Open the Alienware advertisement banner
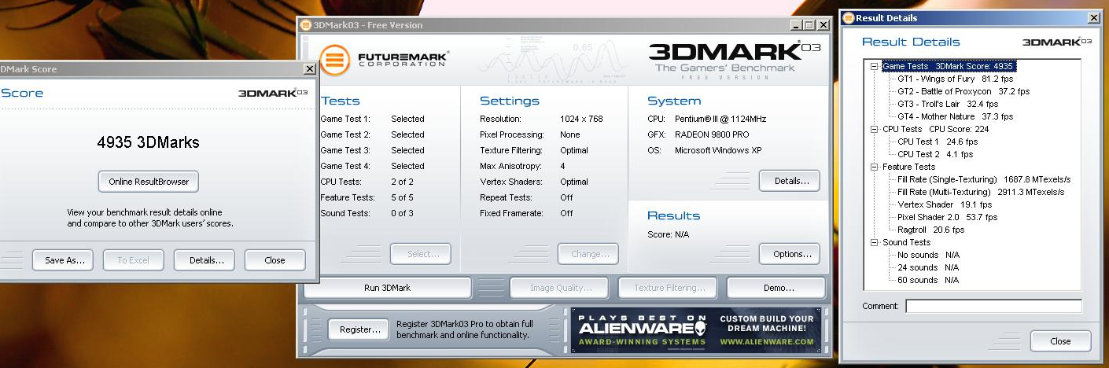1109x368 pixels. [696, 330]
